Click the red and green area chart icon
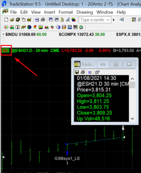The height and width of the screenshot is (173, 141). pyautogui.click(x=47, y=27)
